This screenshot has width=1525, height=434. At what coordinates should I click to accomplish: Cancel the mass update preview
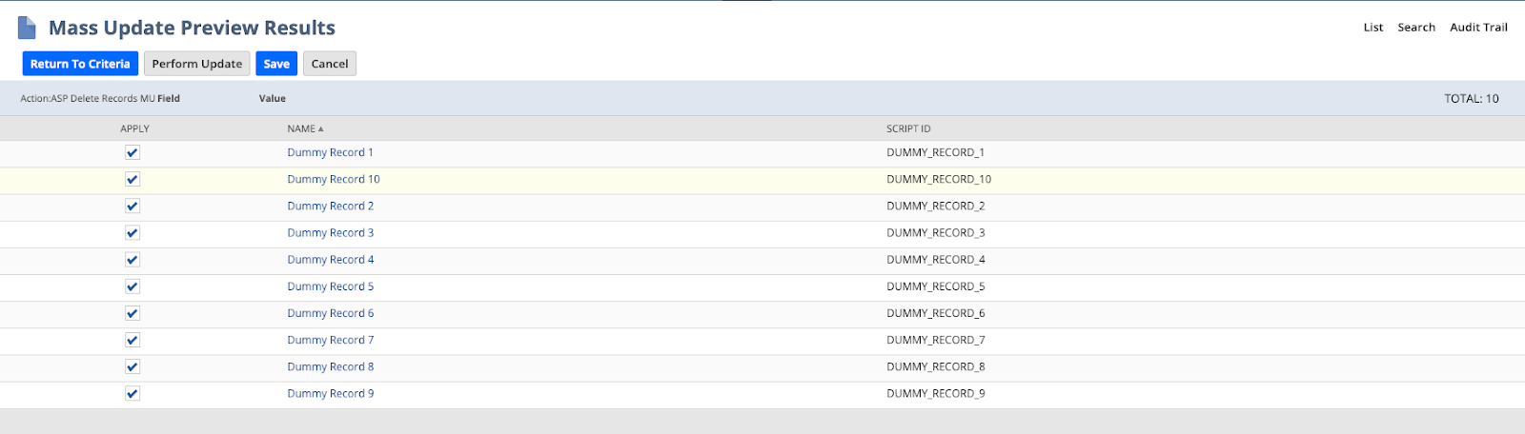click(330, 64)
